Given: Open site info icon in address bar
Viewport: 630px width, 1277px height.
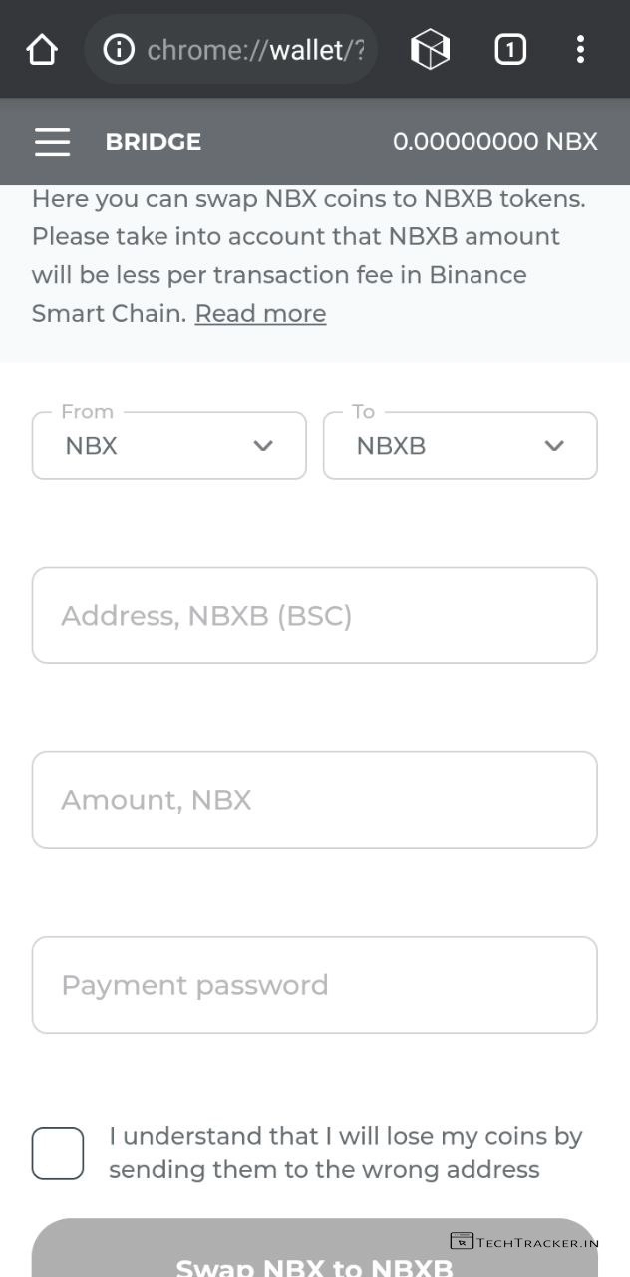Looking at the screenshot, I should tap(119, 49).
